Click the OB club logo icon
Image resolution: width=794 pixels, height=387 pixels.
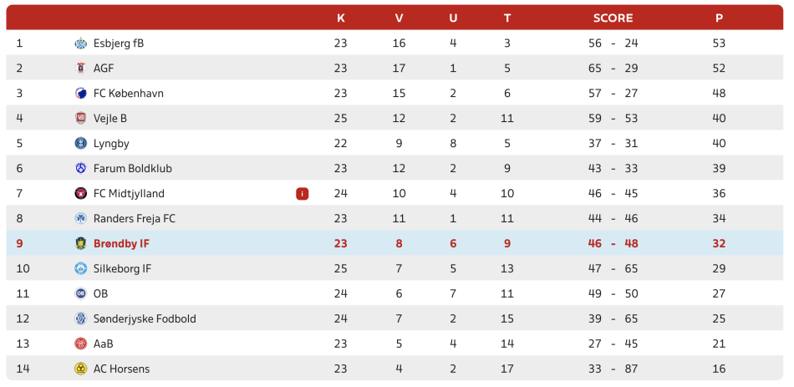[x=80, y=293]
